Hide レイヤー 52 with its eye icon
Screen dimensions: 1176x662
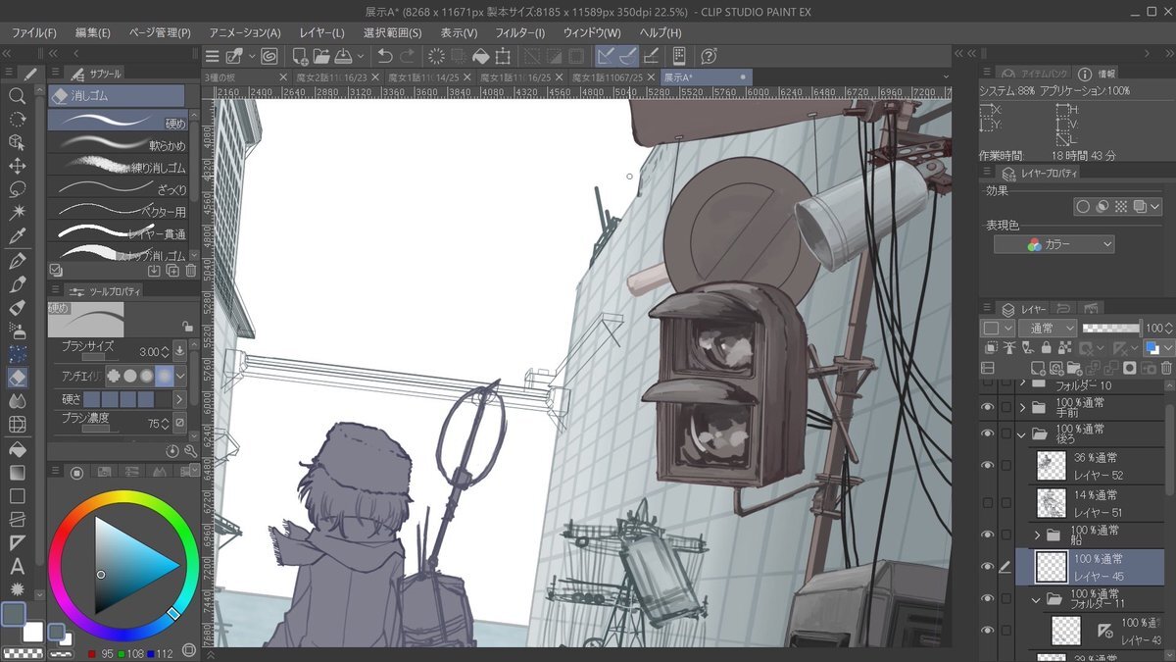(x=987, y=464)
